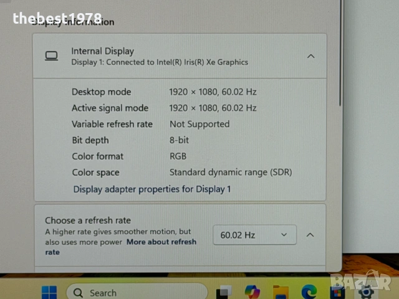Click the Not Supported variable refresh rate value
The image size is (399, 299).
coord(199,124)
